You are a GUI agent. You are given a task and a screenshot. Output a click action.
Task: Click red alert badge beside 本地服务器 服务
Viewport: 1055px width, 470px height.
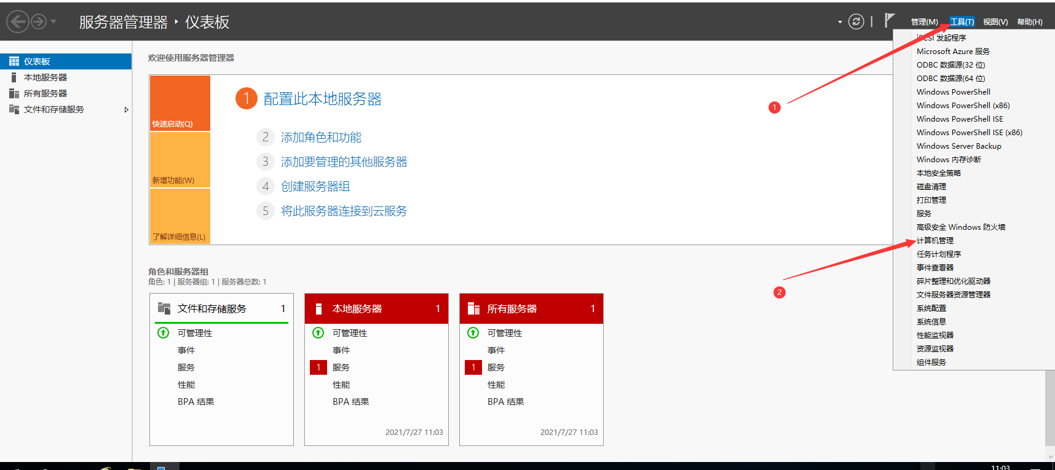(318, 367)
